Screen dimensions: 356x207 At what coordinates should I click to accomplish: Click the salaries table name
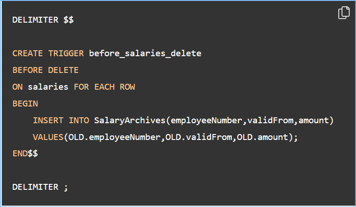pyautogui.click(x=48, y=87)
